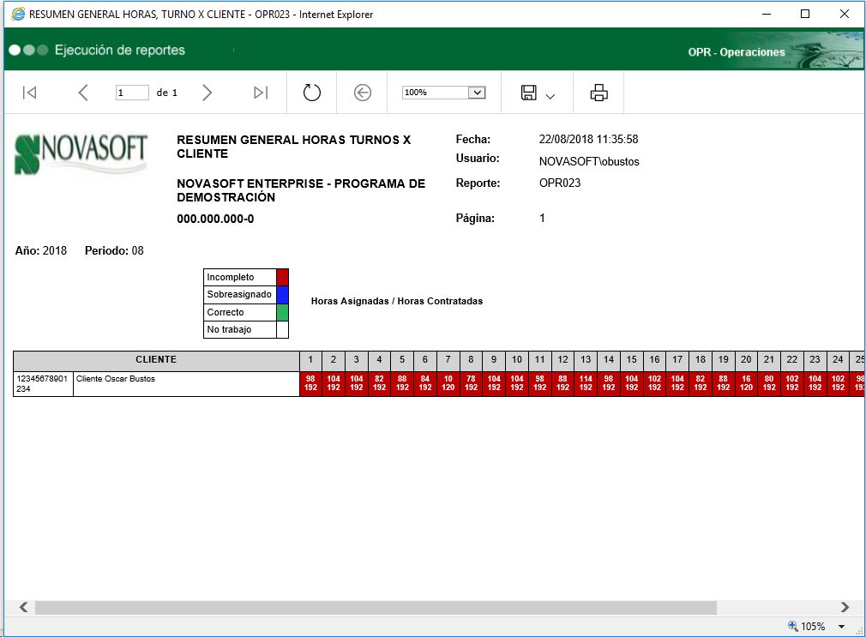The width and height of the screenshot is (866, 637).
Task: Click the current page number field
Action: [132, 93]
